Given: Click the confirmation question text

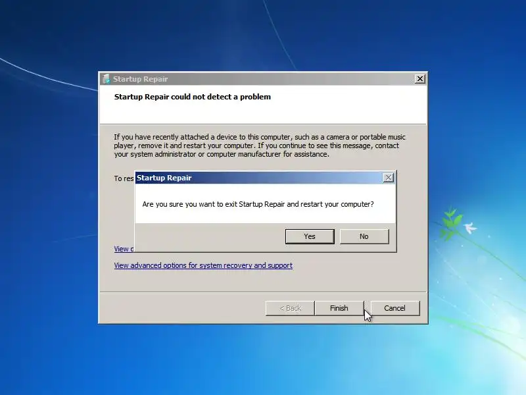Looking at the screenshot, I should [x=258, y=204].
